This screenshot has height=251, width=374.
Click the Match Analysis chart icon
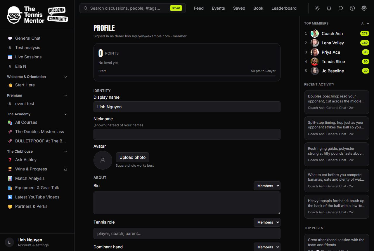(10, 178)
